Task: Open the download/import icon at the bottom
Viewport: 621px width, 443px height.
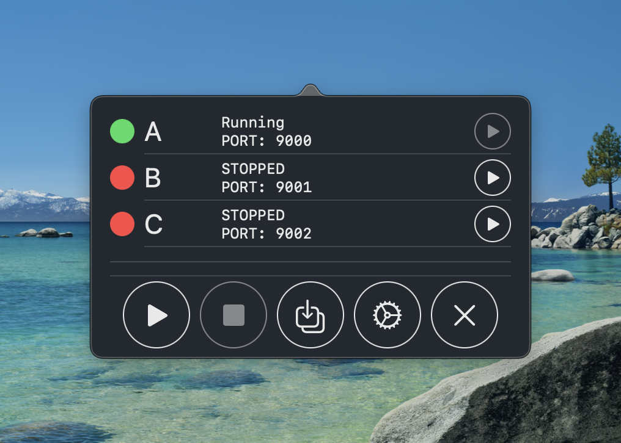Action: click(x=310, y=315)
